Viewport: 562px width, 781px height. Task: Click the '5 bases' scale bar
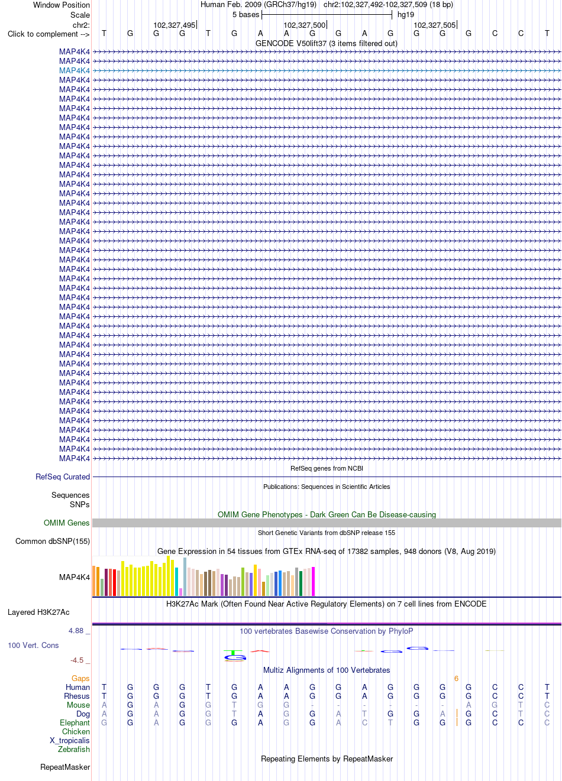(x=327, y=14)
